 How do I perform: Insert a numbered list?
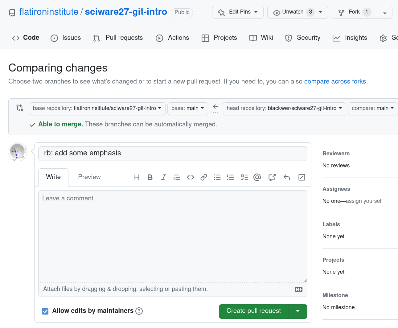[230, 177]
